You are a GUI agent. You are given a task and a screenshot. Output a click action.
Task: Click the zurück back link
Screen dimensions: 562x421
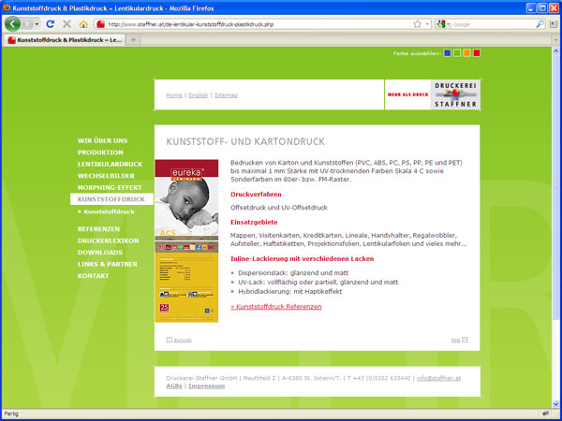pos(183,341)
